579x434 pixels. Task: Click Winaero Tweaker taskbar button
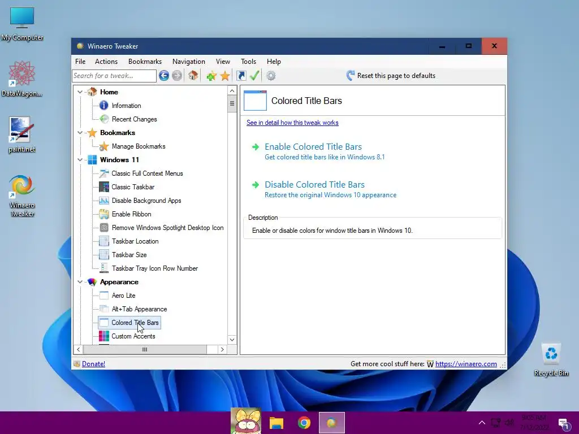[331, 423]
